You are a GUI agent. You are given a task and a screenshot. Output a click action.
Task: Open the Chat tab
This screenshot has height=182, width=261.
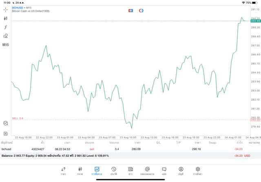click(164, 171)
